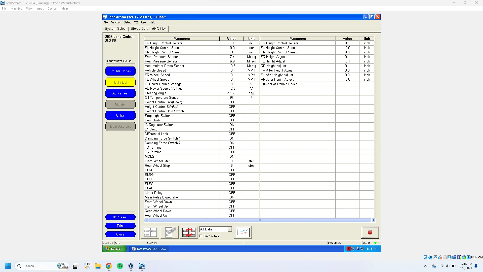Viewport: 483px width, 272px height.
Task: Click VirtualBox keyboard capture arrow icon
Action: coord(468,257)
